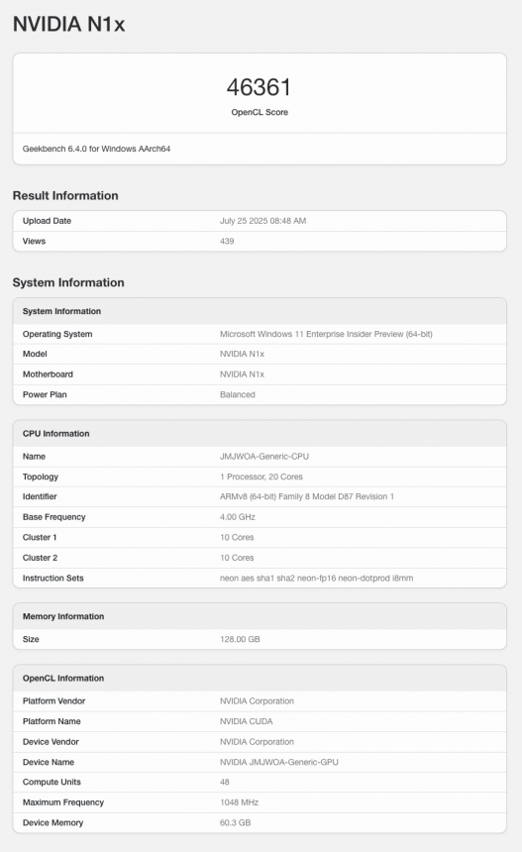Click the Upload Date value
522x852 pixels.
(262, 221)
